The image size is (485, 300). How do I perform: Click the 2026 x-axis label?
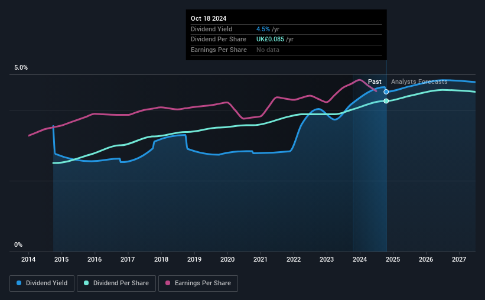pyautogui.click(x=426, y=259)
